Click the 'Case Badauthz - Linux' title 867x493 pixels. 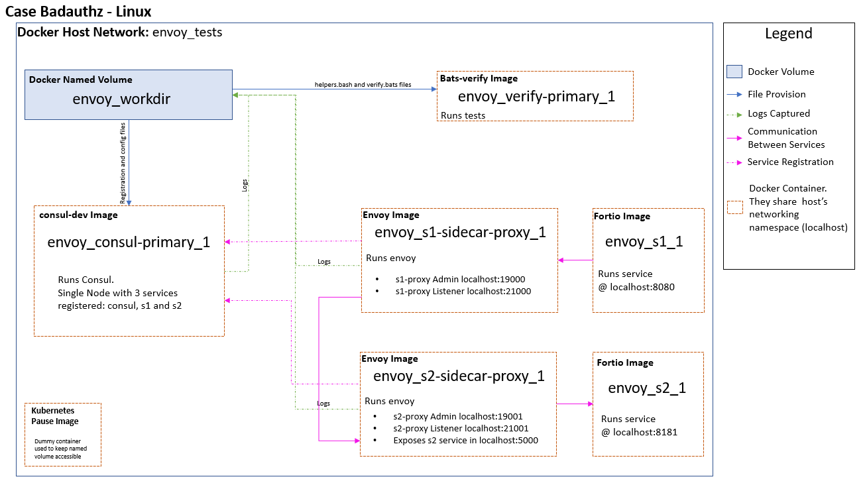[x=78, y=11]
